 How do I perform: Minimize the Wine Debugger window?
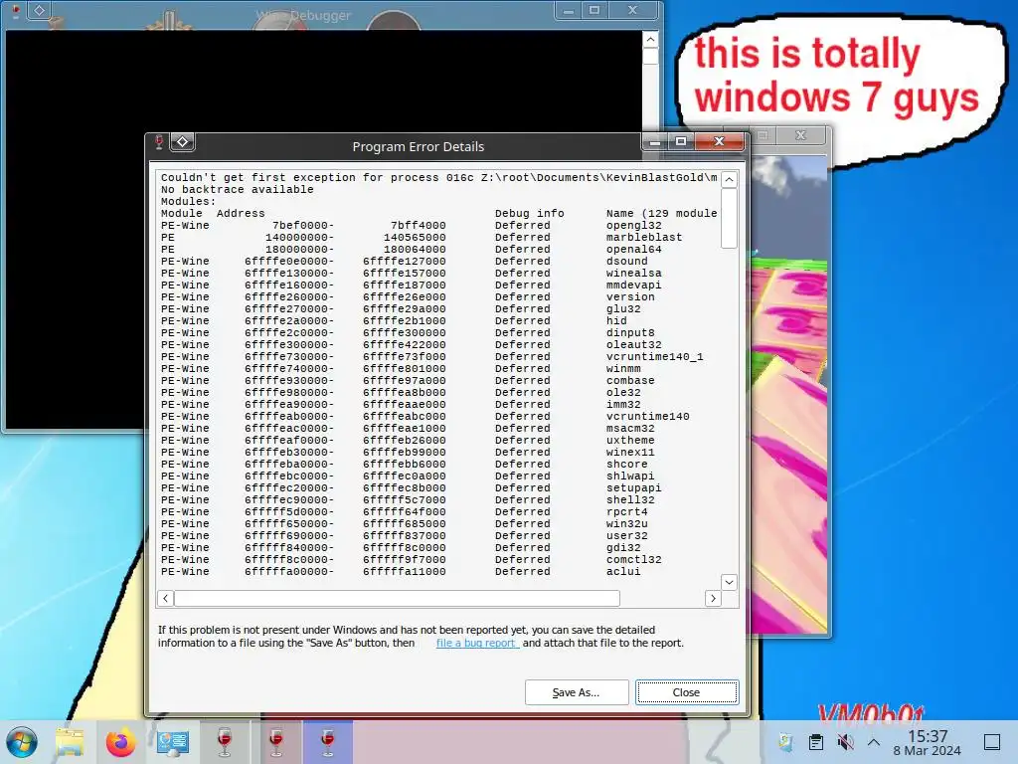[x=569, y=10]
